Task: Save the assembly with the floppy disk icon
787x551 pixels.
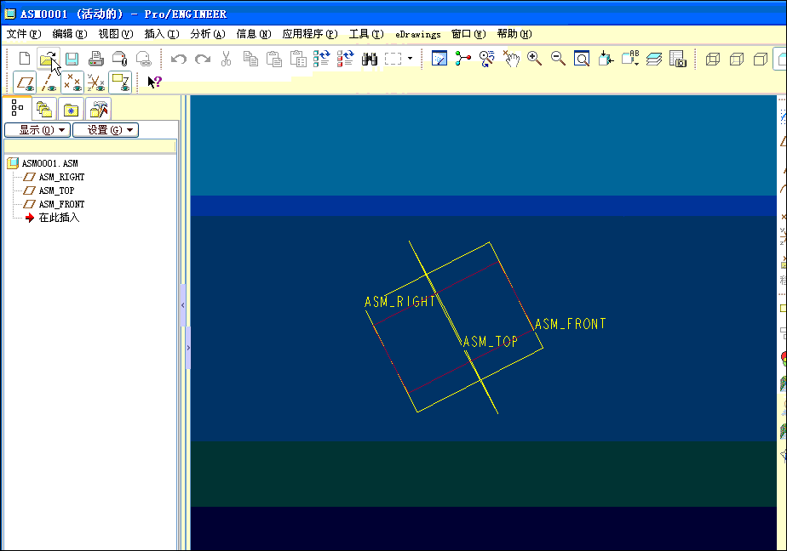Action: 72,60
